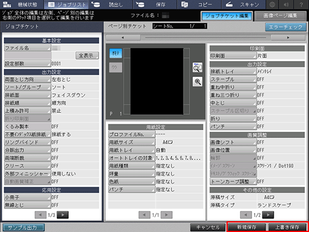Go to previous paper settings page 1/1

tap(145, 215)
